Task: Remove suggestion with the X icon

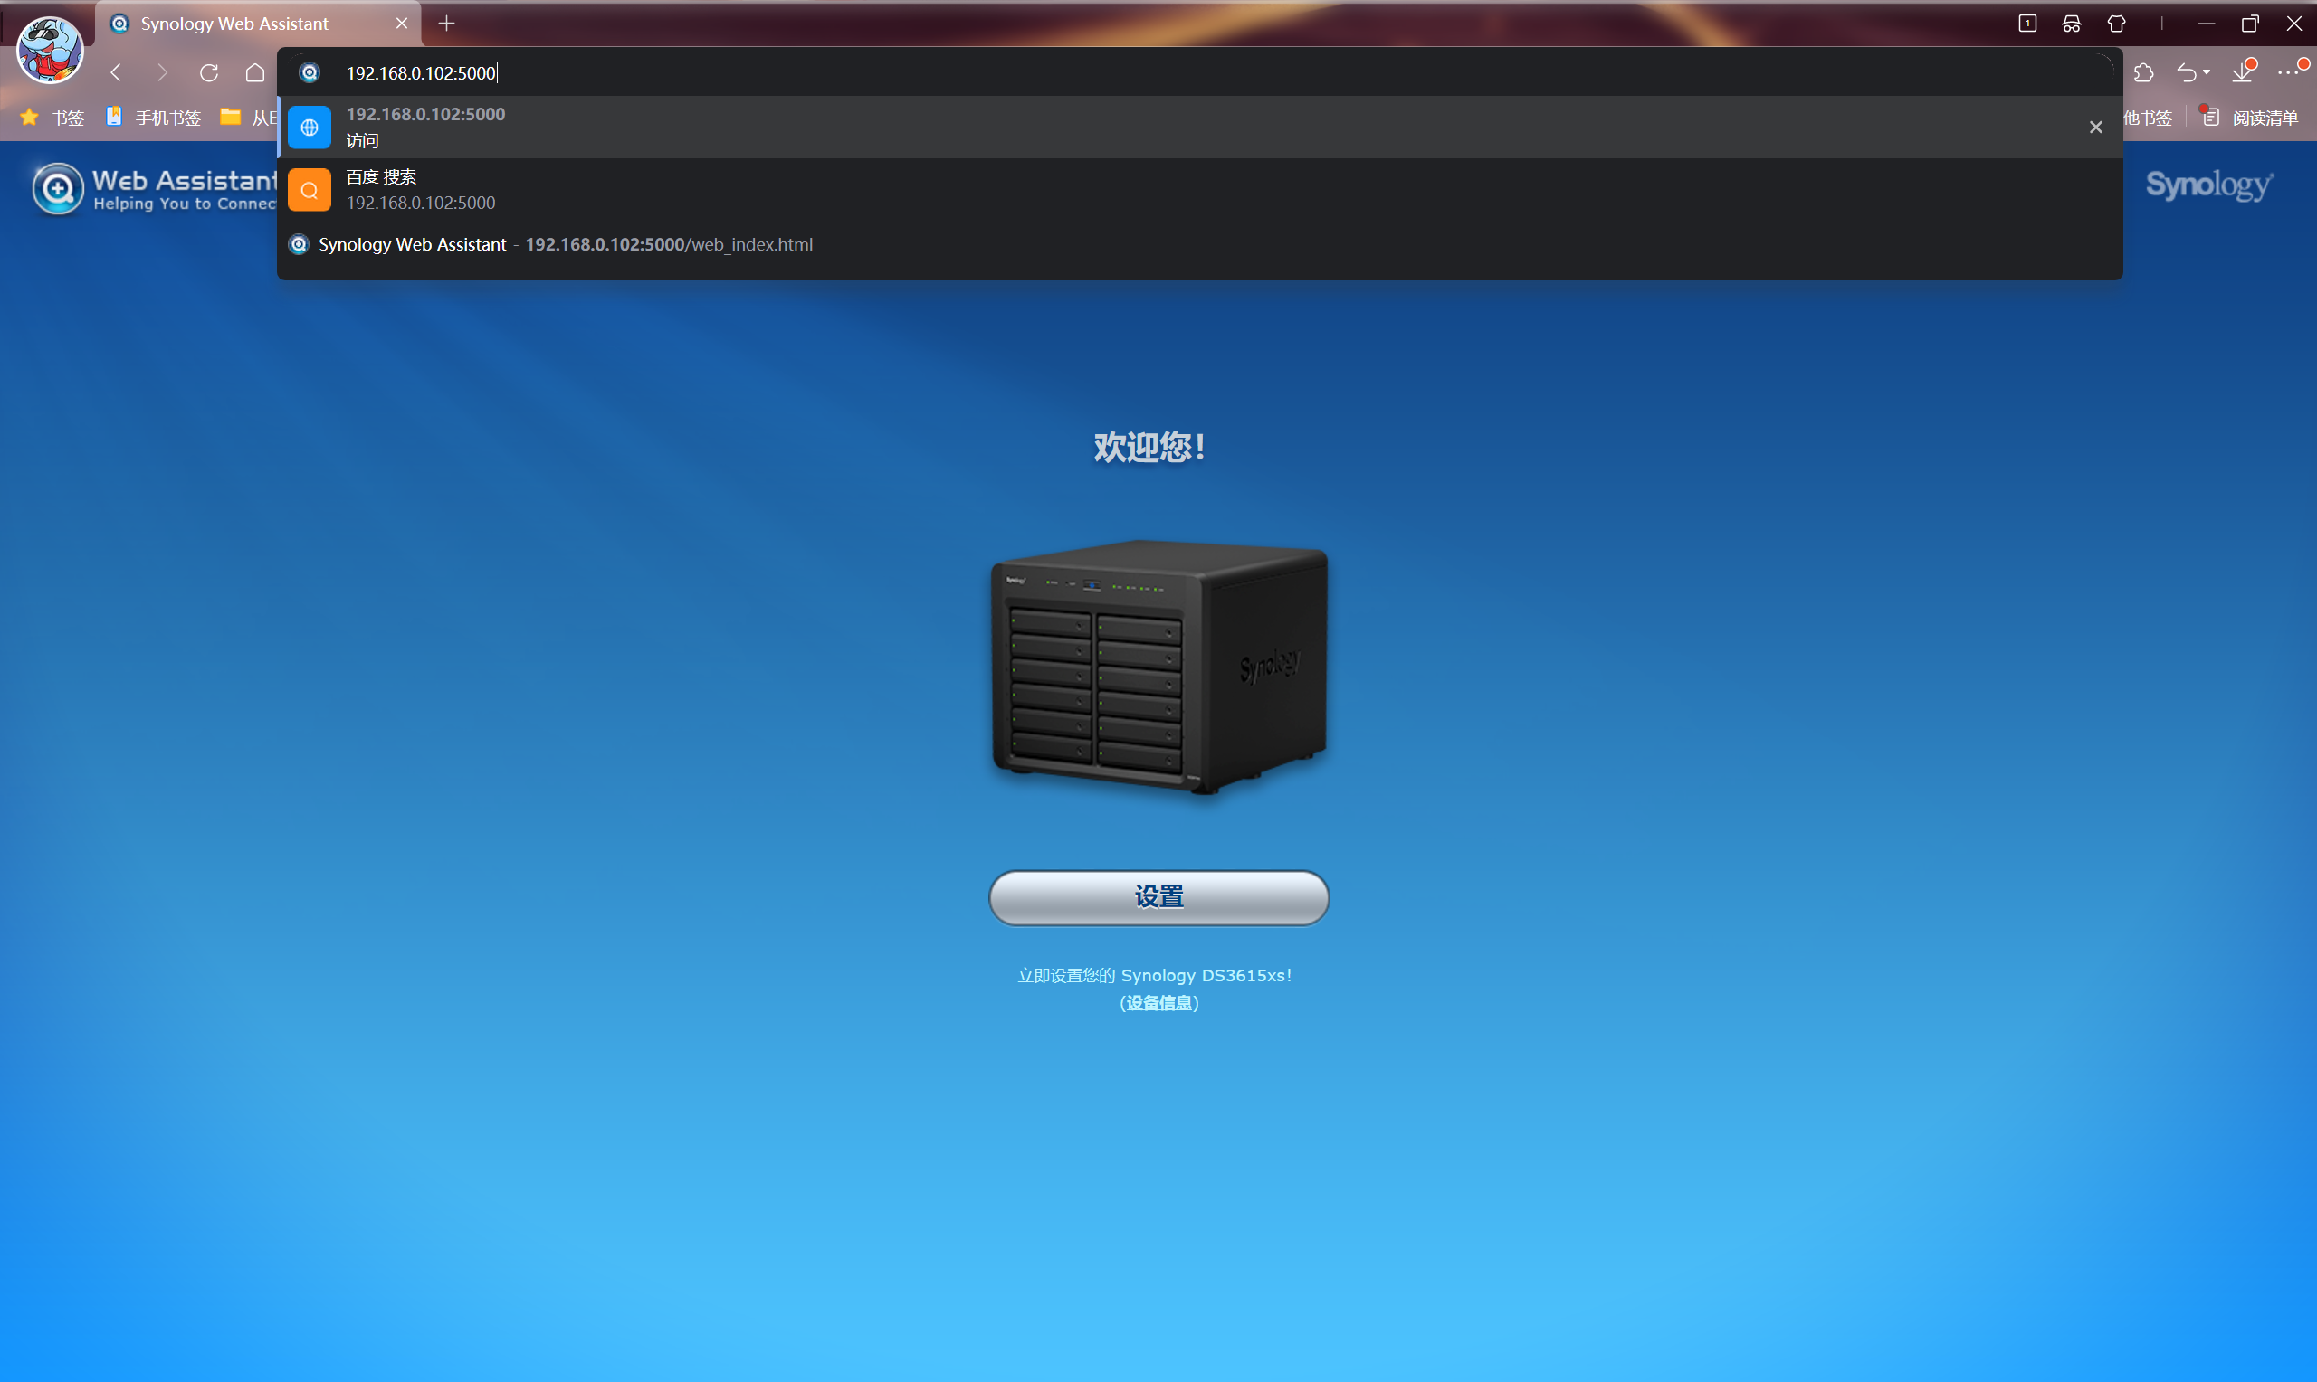Action: [x=2095, y=127]
